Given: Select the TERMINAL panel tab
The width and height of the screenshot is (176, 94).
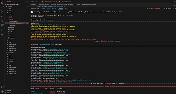Looking at the screenshot, I should (x=60, y=8).
